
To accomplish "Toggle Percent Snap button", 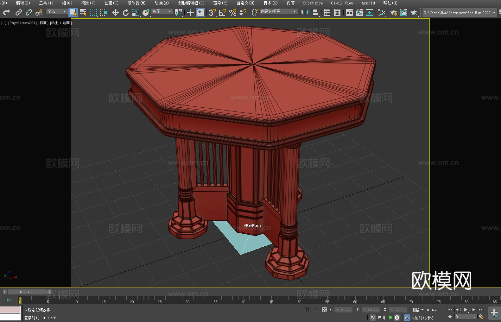I will (x=233, y=13).
